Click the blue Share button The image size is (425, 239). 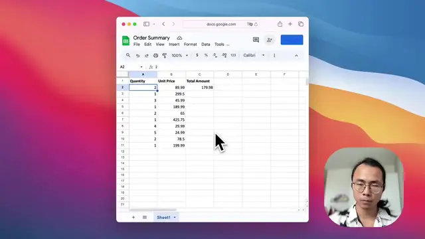[292, 40]
